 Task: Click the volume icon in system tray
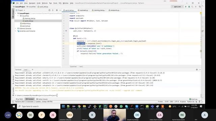point(188,107)
